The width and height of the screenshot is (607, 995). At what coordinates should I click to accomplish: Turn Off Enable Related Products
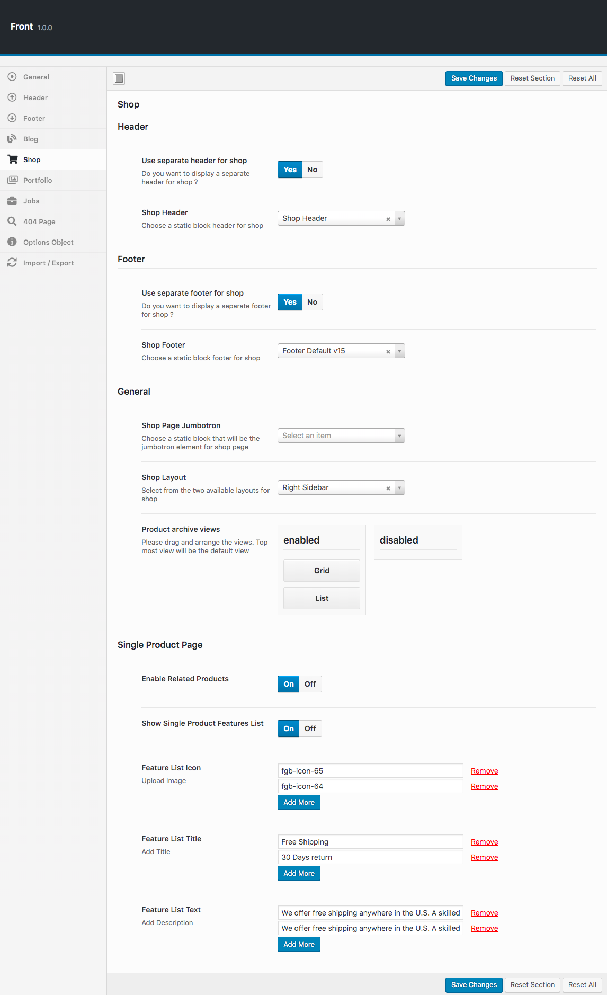pyautogui.click(x=310, y=684)
